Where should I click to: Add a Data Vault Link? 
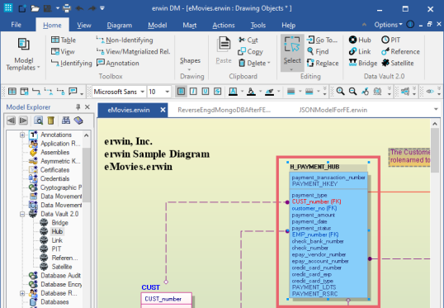(x=360, y=51)
